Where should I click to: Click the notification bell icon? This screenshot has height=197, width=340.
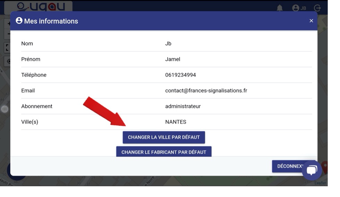tap(280, 8)
